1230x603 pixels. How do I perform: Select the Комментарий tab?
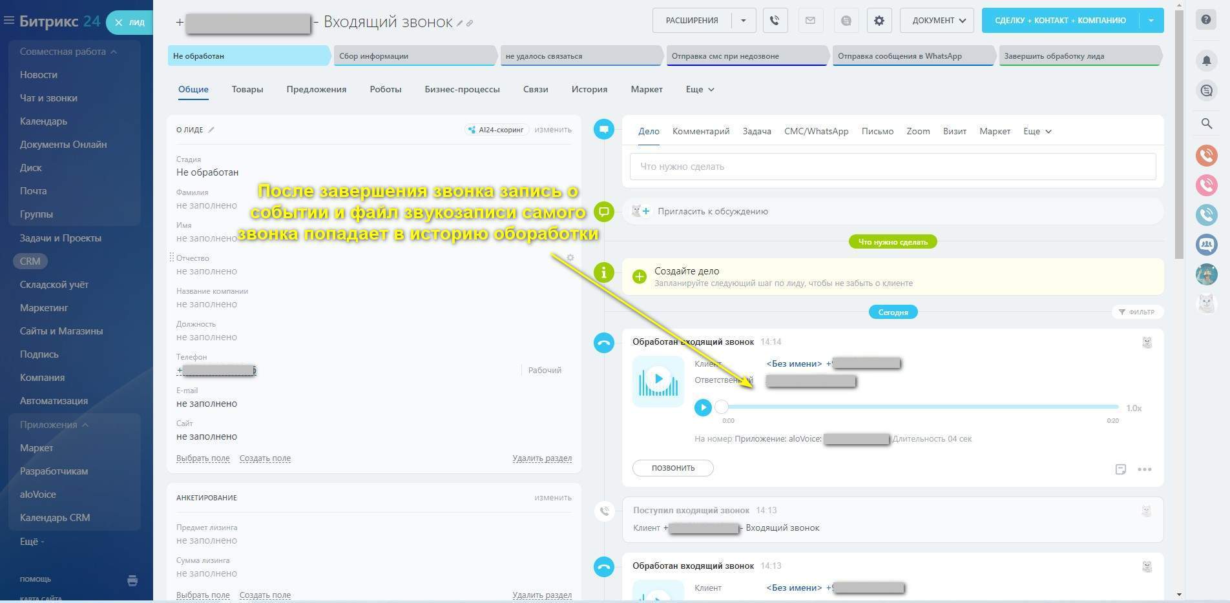[x=701, y=132]
